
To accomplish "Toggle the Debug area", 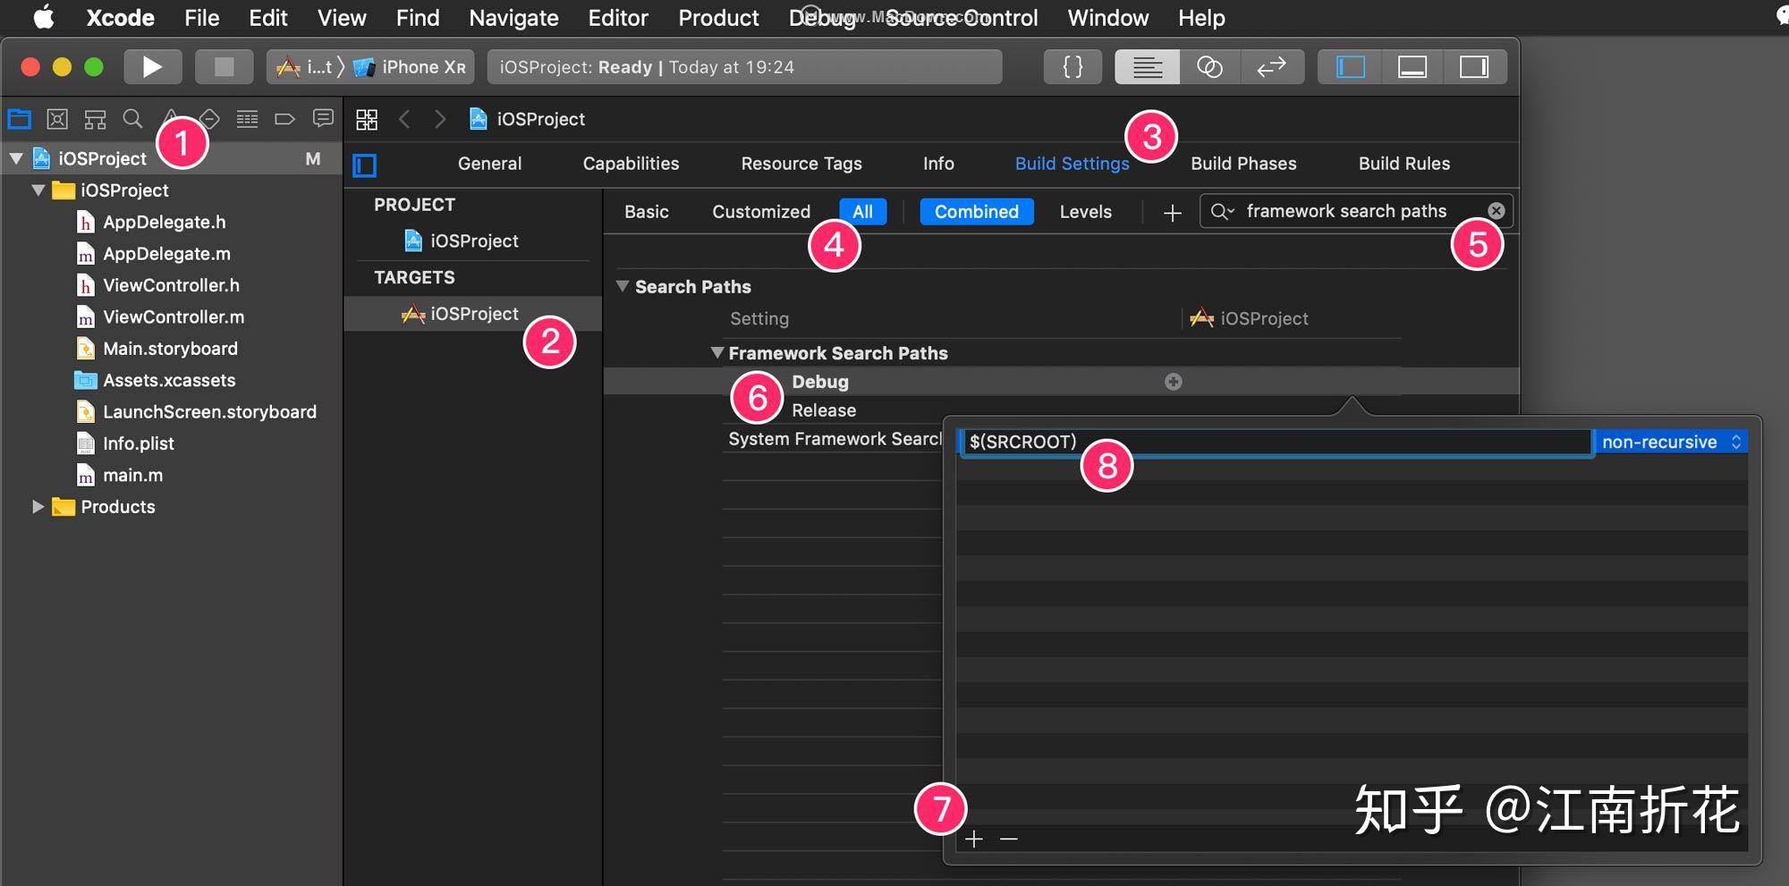I will click(1412, 67).
